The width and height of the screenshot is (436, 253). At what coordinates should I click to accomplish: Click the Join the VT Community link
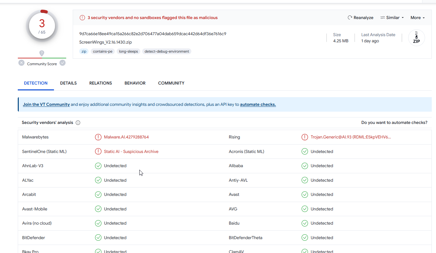46,105
